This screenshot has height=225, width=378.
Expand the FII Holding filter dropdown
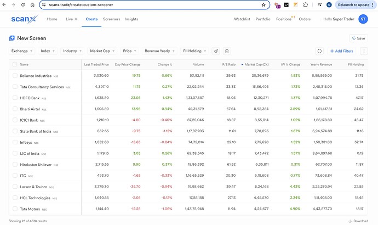coord(194,51)
